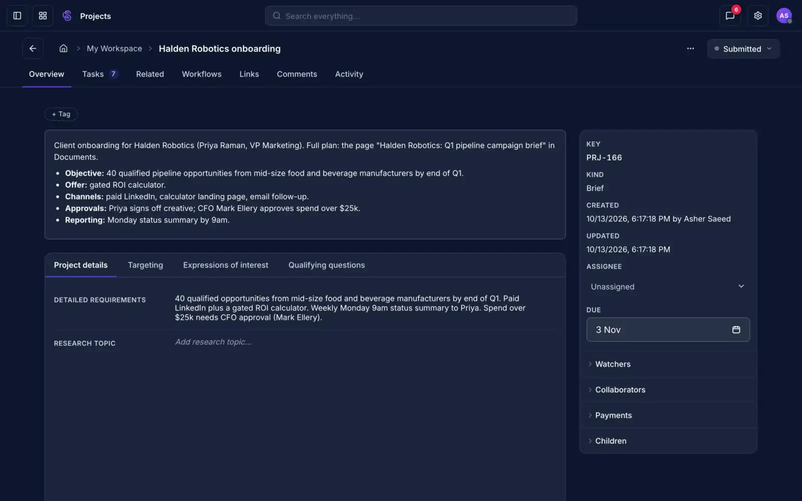Screen dimensions: 802x501
Task: Go to home via breadcrumb house icon
Action: pyautogui.click(x=63, y=49)
